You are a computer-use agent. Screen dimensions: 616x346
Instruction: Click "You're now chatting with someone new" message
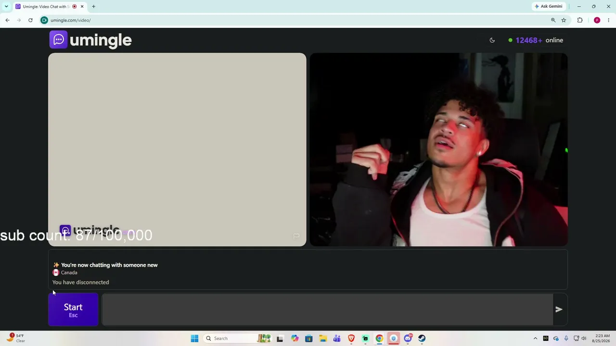pyautogui.click(x=109, y=265)
